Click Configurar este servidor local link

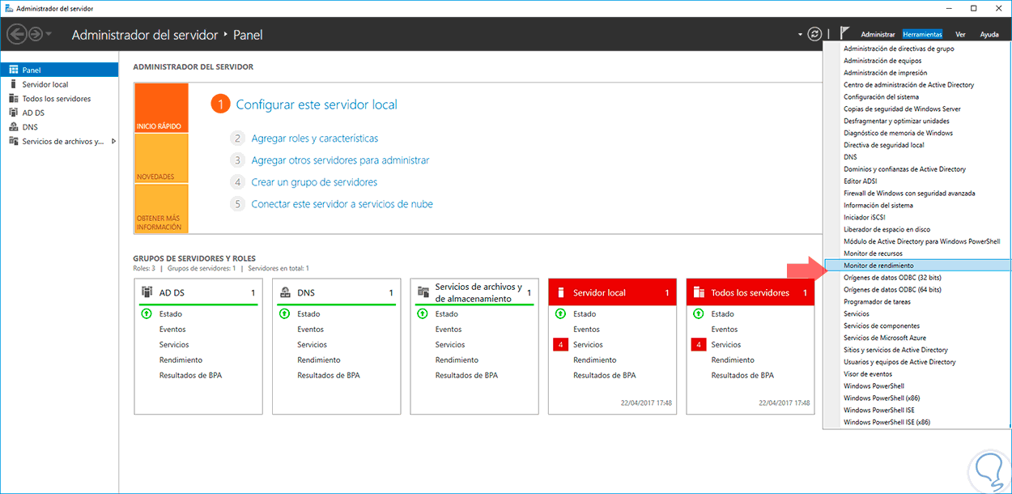tap(317, 104)
